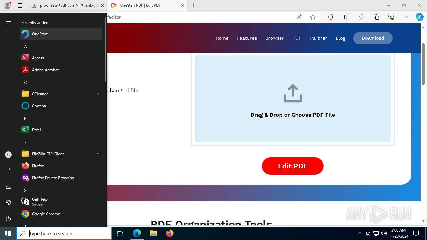Viewport: 427px width, 240px height.
Task: Select OneStart PDF Edit PDF tab
Action: [x=148, y=5]
